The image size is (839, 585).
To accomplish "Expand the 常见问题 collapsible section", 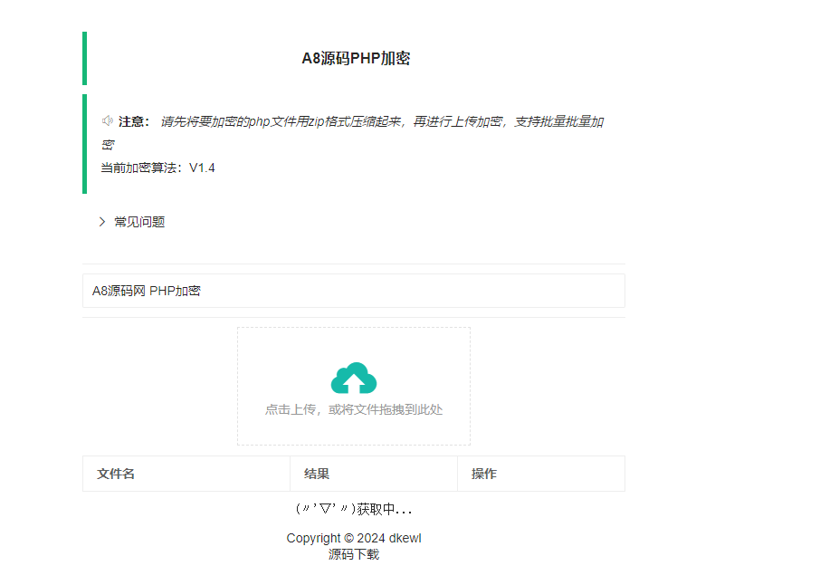I will pos(139,222).
